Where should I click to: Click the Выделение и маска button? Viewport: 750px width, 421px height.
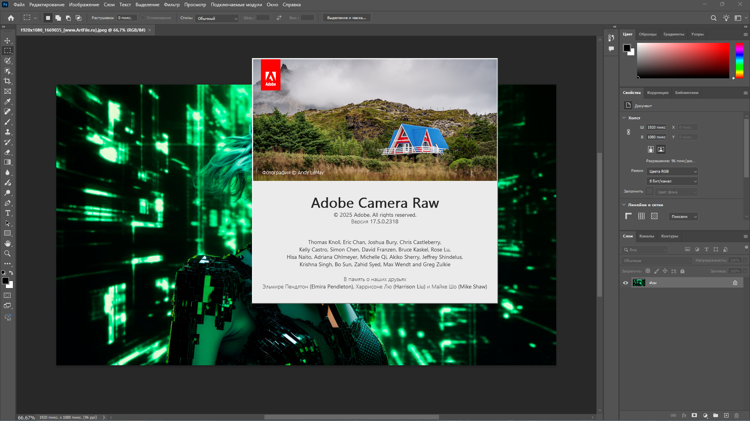coord(346,18)
